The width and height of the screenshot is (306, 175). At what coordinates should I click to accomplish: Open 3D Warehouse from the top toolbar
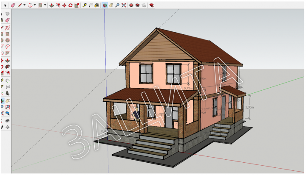point(131,5)
